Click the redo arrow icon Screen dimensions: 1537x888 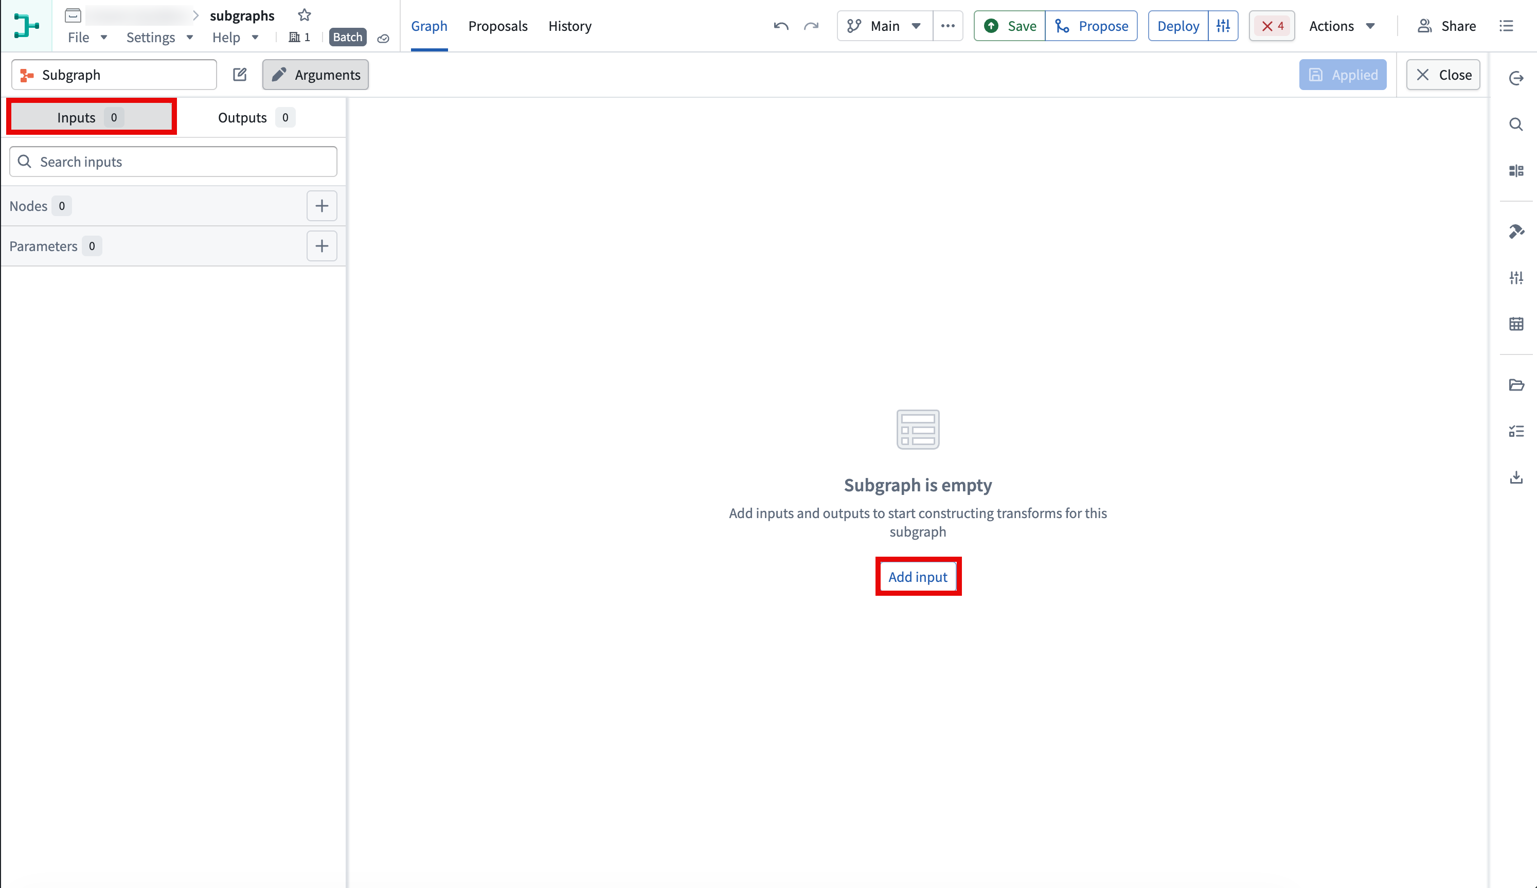tap(811, 26)
